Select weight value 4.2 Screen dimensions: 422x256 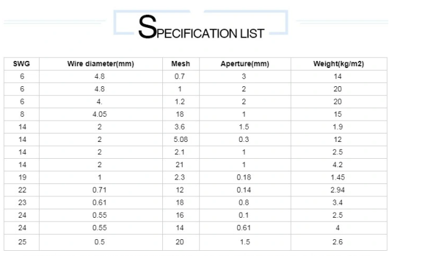point(338,165)
